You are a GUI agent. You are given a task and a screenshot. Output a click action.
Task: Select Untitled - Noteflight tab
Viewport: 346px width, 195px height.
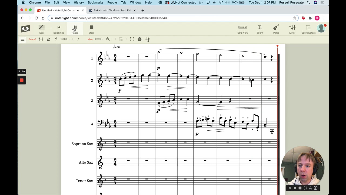click(x=58, y=11)
